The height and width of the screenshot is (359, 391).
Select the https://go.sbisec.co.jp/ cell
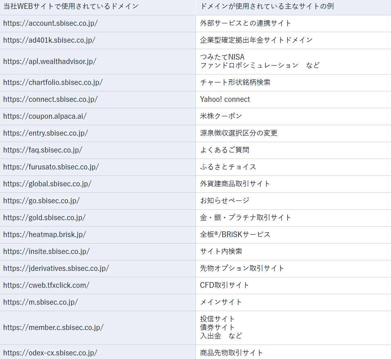pos(98,201)
